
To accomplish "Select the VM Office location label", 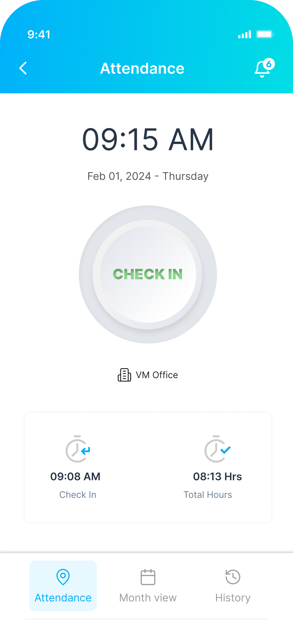I will pos(157,375).
